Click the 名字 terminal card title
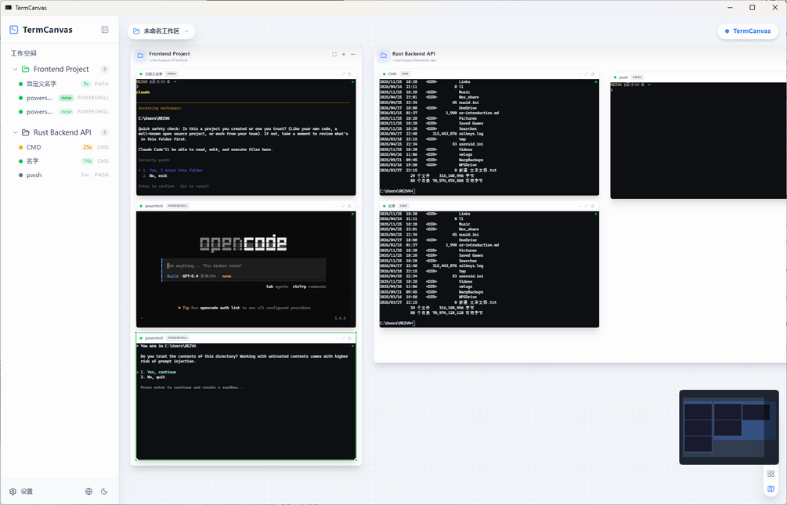Image resolution: width=787 pixels, height=505 pixels. pos(392,206)
